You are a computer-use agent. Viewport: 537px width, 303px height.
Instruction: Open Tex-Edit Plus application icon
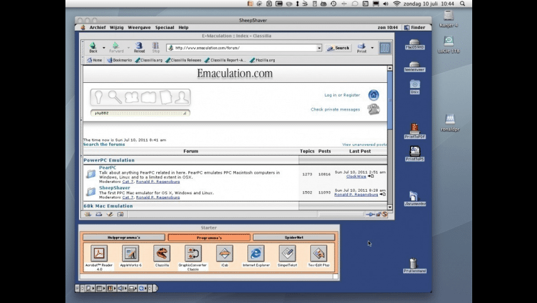[x=318, y=253]
